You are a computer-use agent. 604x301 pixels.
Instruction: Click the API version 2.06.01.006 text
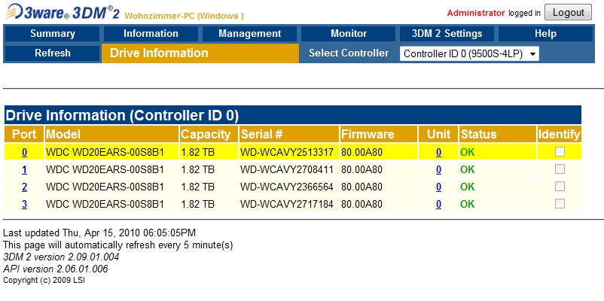(x=56, y=269)
